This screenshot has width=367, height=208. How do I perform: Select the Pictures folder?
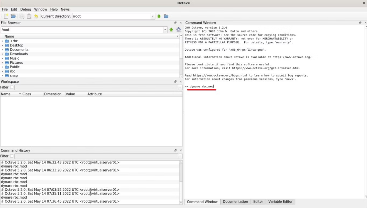tap(16, 62)
